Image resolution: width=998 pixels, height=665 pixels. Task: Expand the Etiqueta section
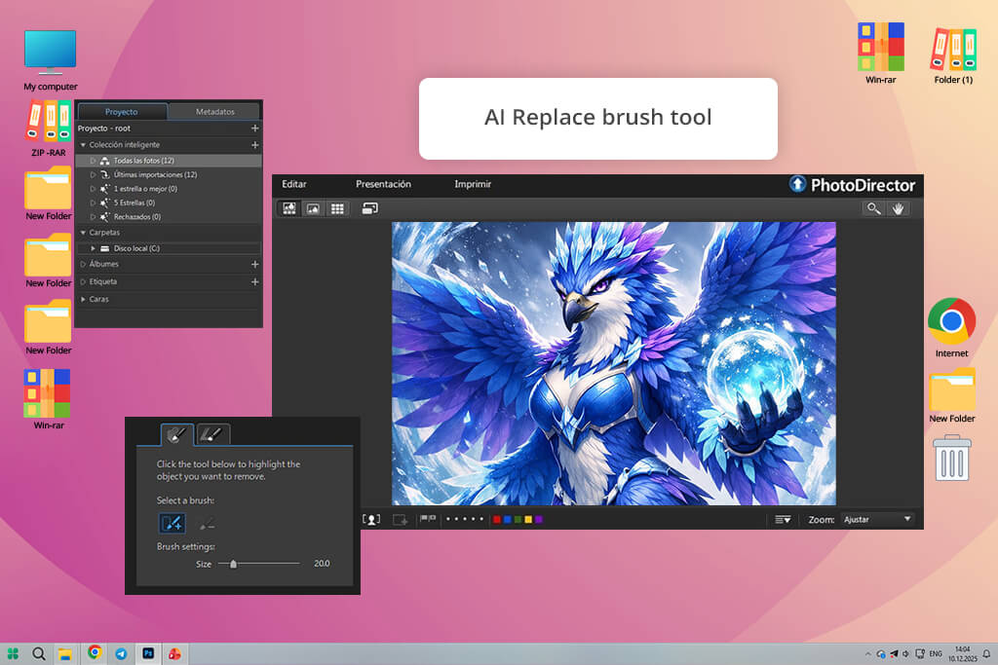tap(83, 281)
